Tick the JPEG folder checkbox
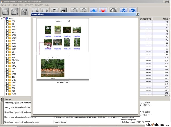Screen dimensions: 171x127 point(7,80)
